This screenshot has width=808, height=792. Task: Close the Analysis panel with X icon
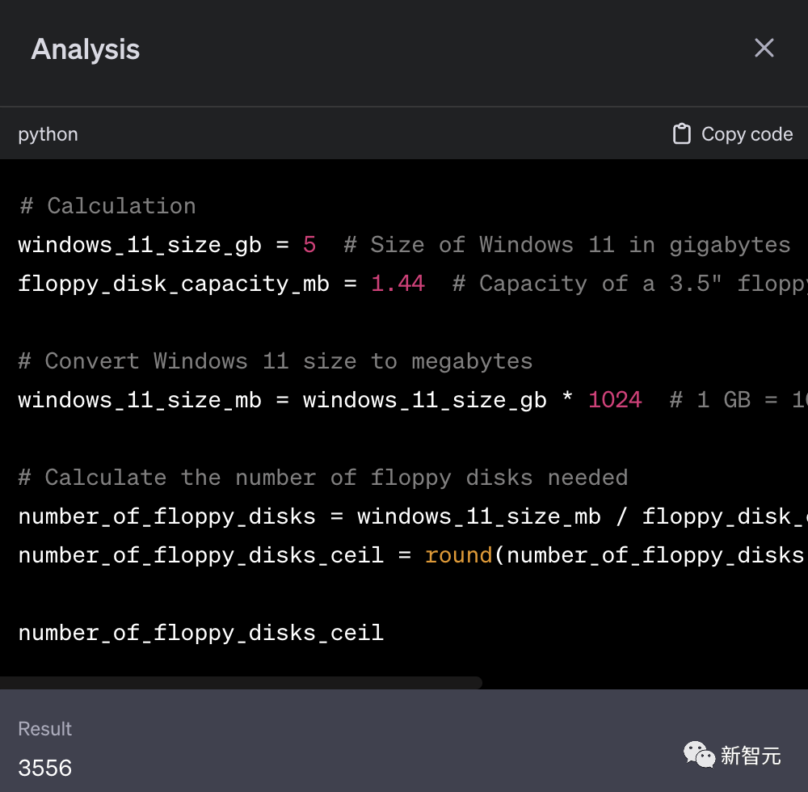pyautogui.click(x=764, y=48)
